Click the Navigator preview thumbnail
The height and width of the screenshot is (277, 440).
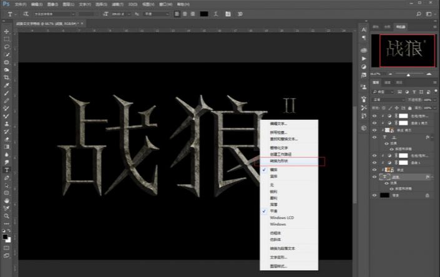pyautogui.click(x=403, y=51)
